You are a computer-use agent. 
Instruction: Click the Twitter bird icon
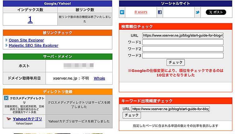pos(197,12)
